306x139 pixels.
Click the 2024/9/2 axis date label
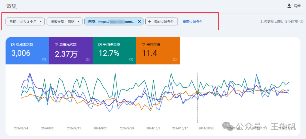click(47, 129)
